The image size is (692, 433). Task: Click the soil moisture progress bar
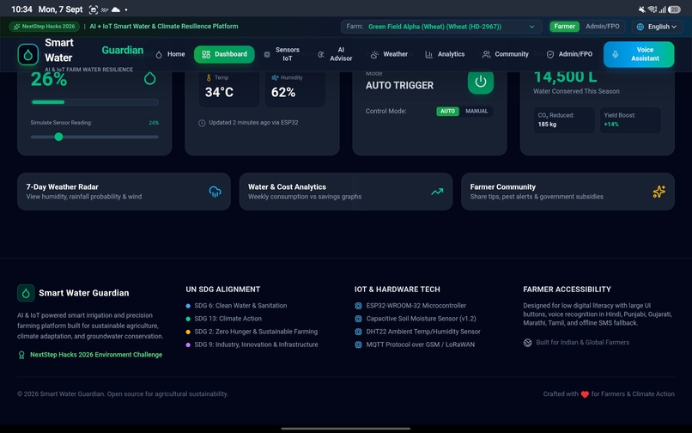(94, 102)
